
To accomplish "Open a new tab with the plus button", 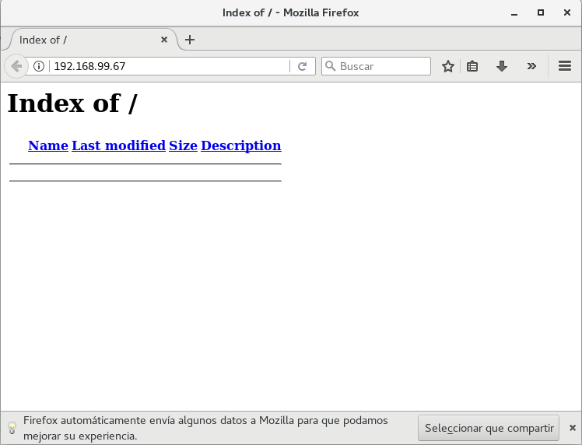I will click(190, 40).
